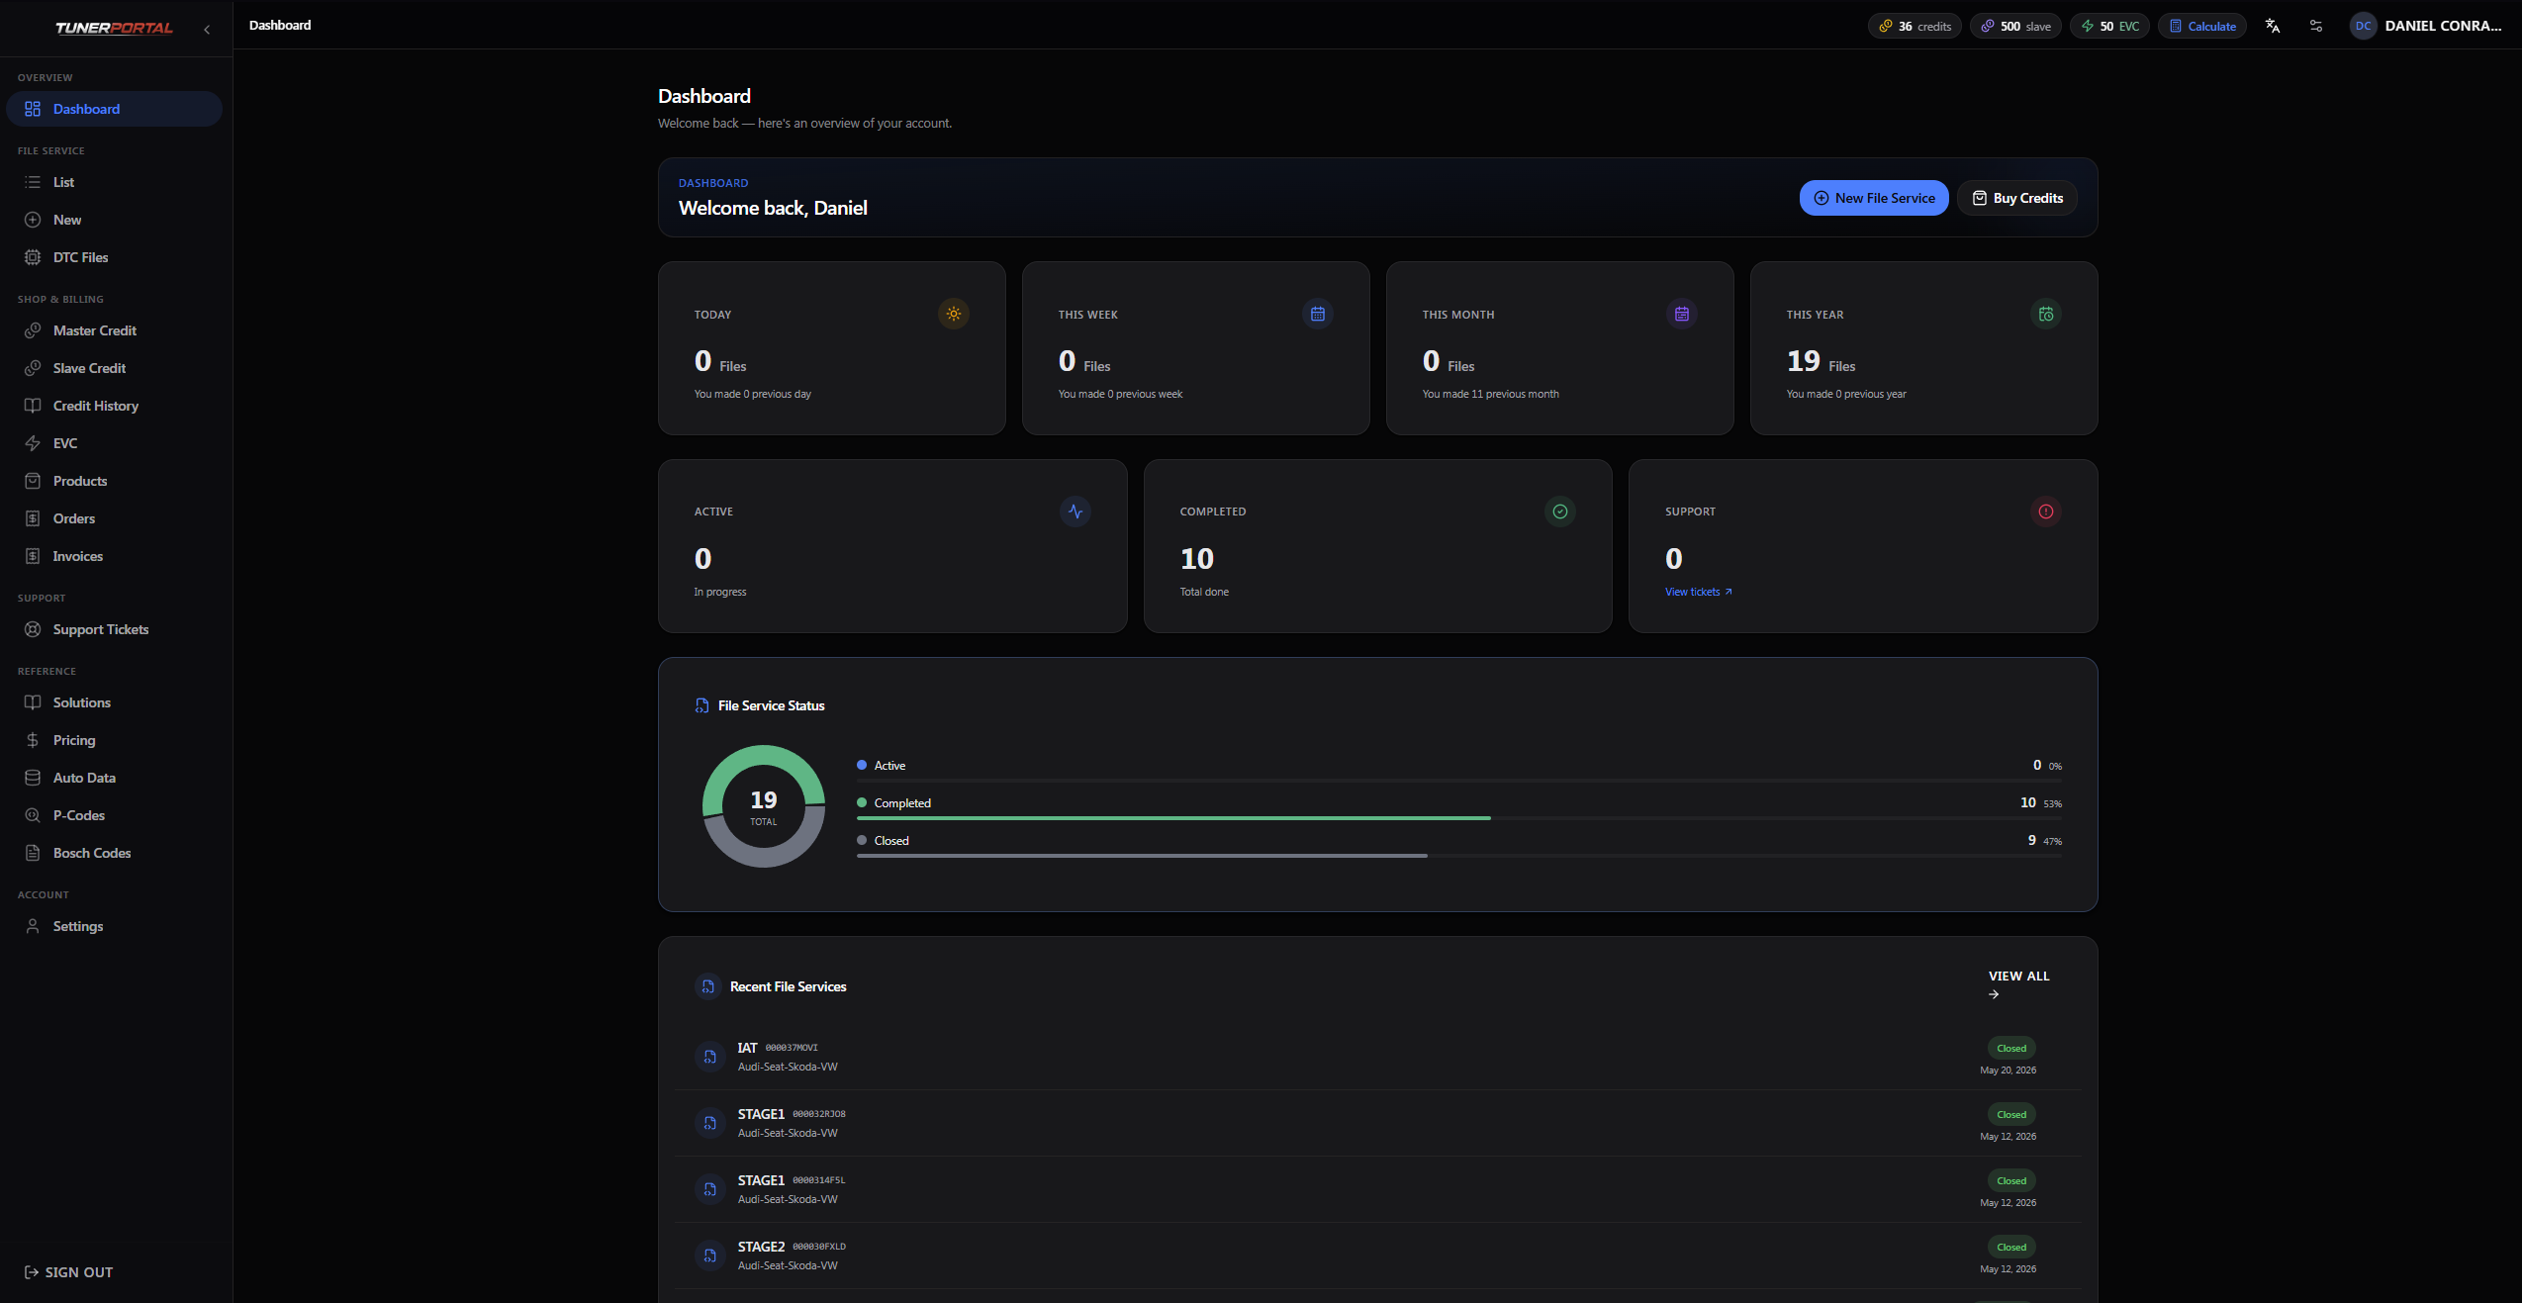Click the Support Tickets lifebuoy icon
The height and width of the screenshot is (1303, 2522).
pyautogui.click(x=33, y=629)
